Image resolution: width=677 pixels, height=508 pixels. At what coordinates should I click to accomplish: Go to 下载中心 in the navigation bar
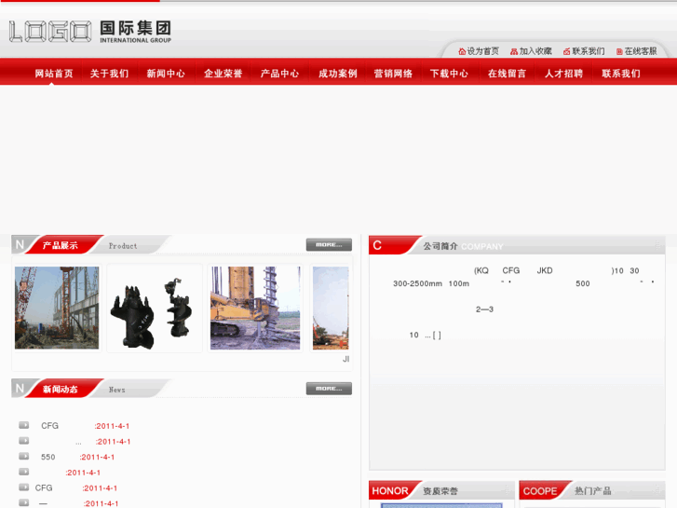click(x=449, y=74)
